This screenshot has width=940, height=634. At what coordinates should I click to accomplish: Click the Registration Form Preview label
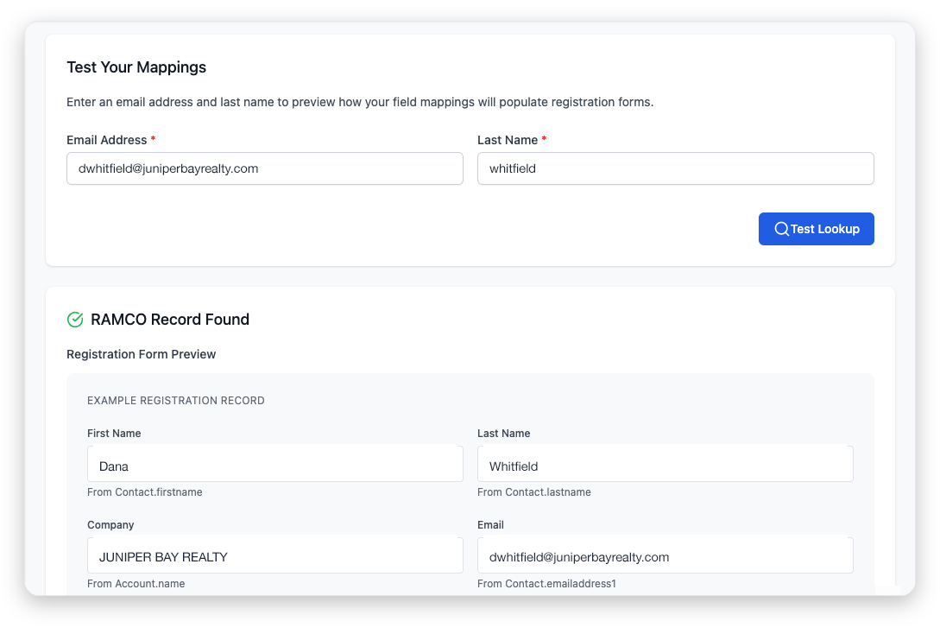141,354
